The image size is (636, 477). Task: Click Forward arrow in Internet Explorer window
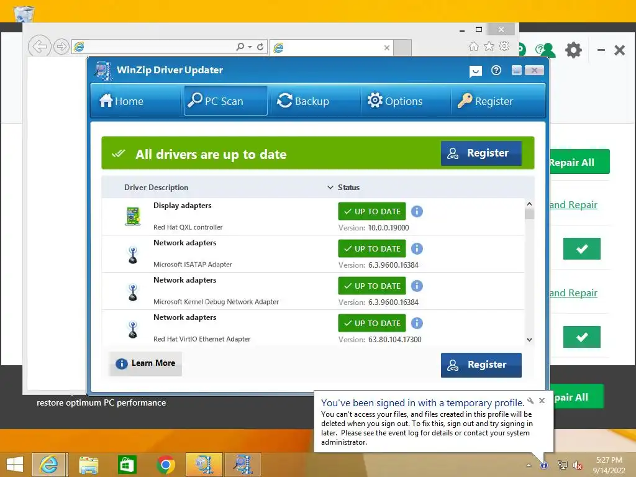point(61,47)
